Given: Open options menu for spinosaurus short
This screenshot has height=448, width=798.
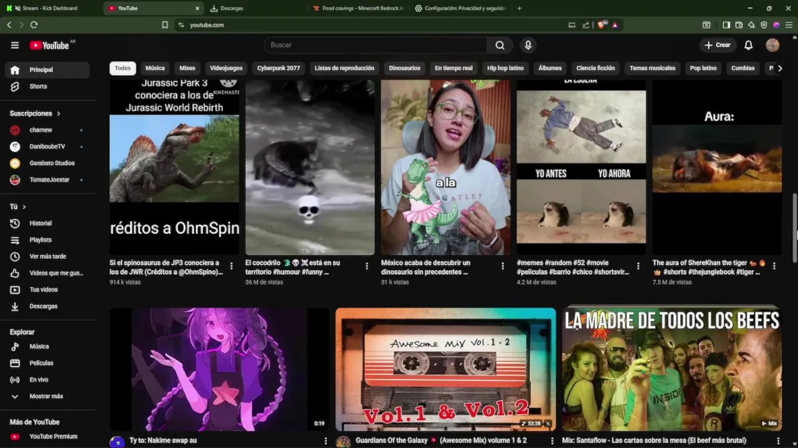Looking at the screenshot, I should click(x=231, y=266).
